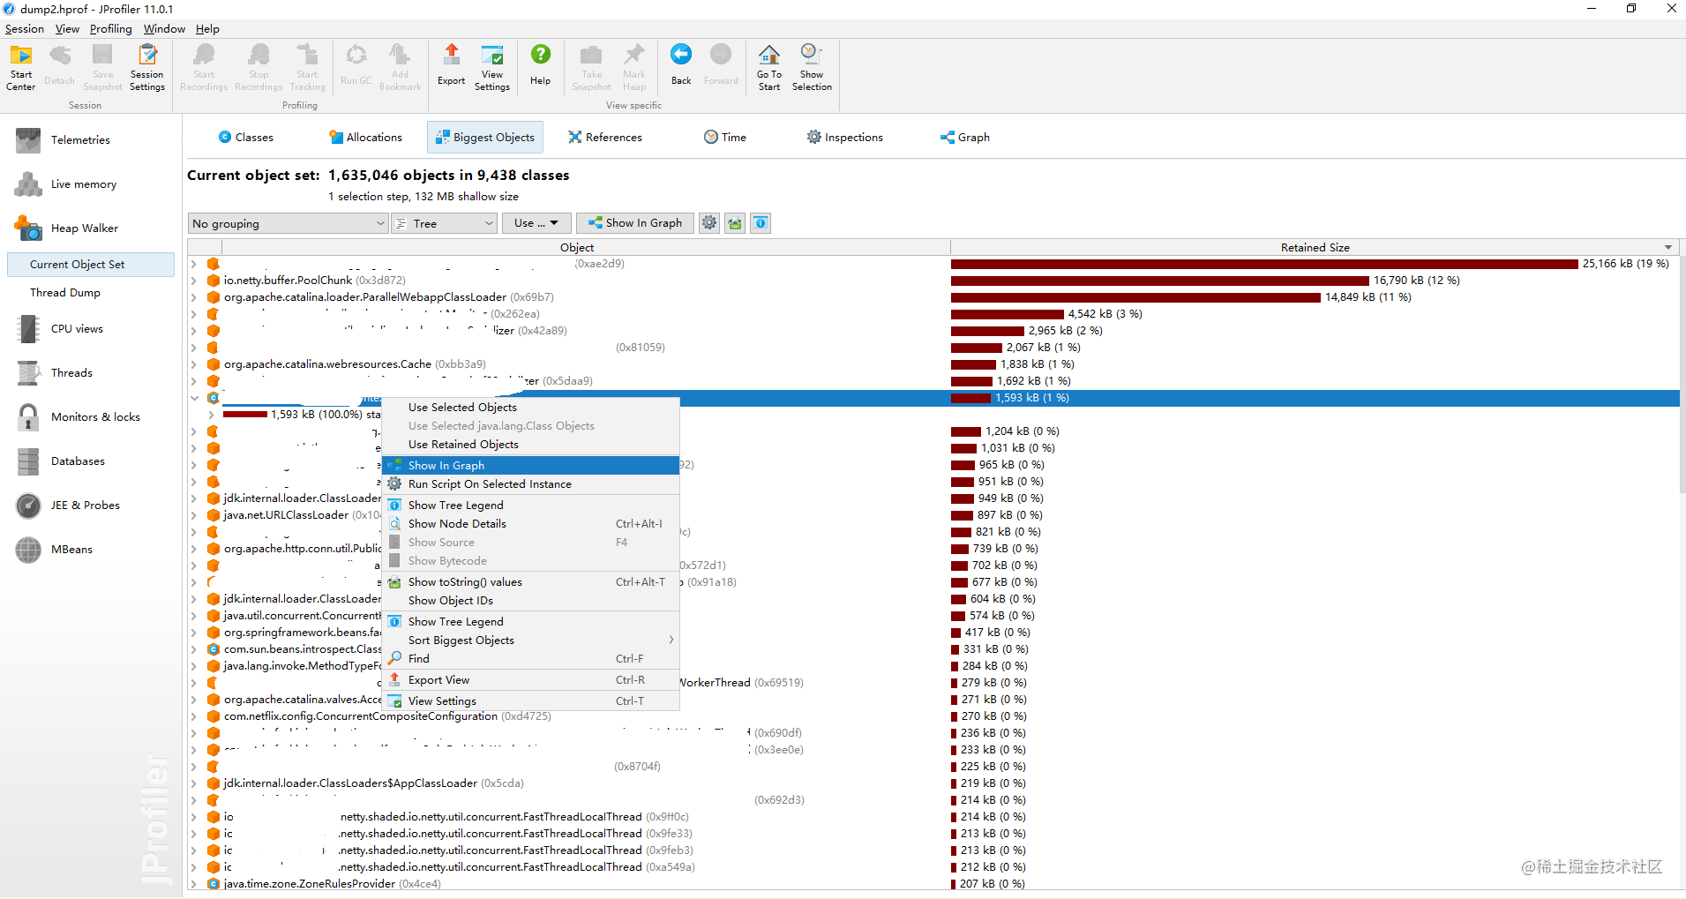
Task: Click the Detach toolbar icon
Action: pyautogui.click(x=59, y=65)
